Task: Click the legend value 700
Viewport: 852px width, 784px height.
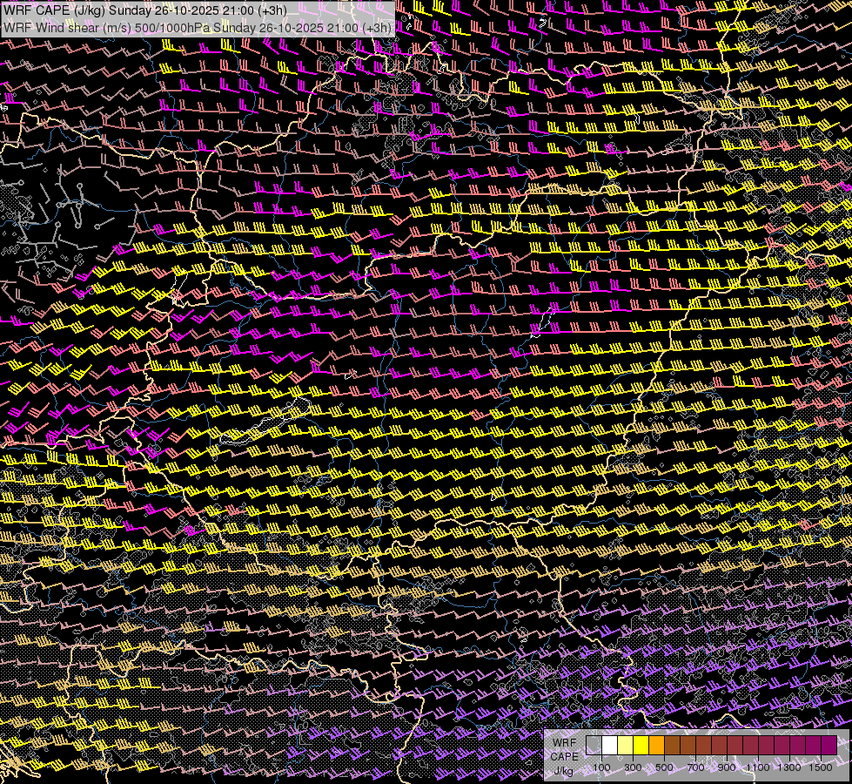Action: click(695, 767)
